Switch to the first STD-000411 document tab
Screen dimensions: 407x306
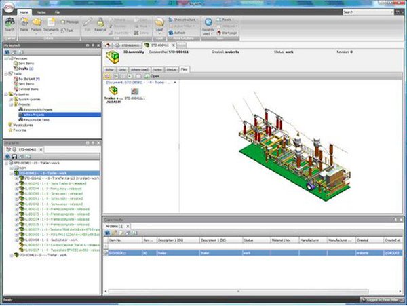[128, 45]
